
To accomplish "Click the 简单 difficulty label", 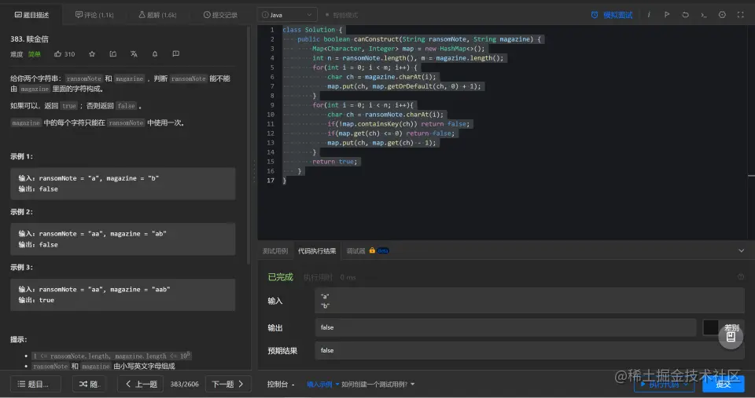I will click(34, 54).
